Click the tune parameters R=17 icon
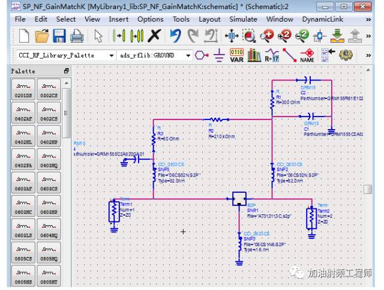Screen dimensions: 384x290 [x=272, y=55]
